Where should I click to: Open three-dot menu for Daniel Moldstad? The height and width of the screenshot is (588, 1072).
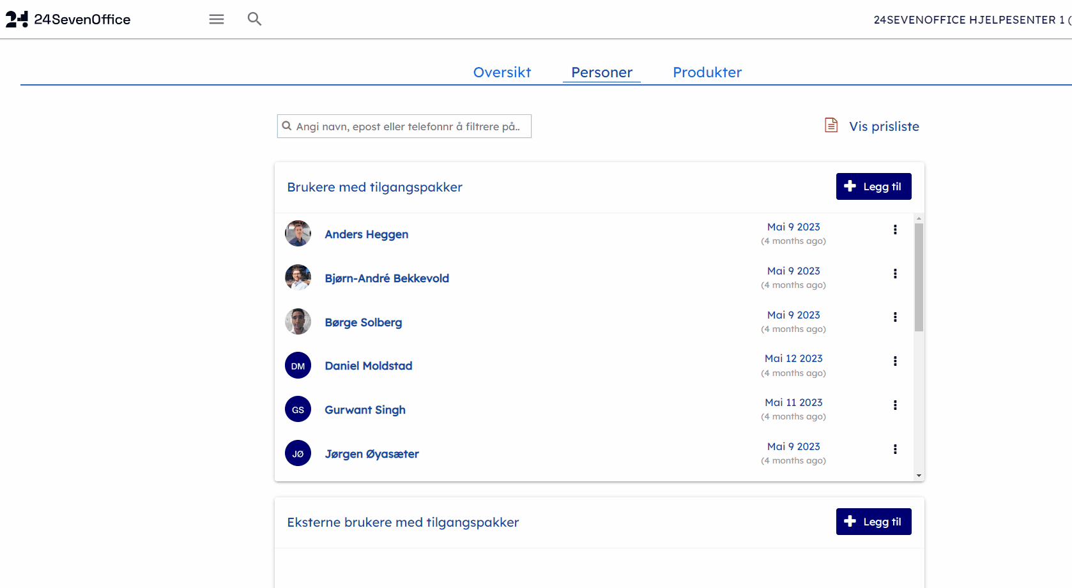[895, 361]
